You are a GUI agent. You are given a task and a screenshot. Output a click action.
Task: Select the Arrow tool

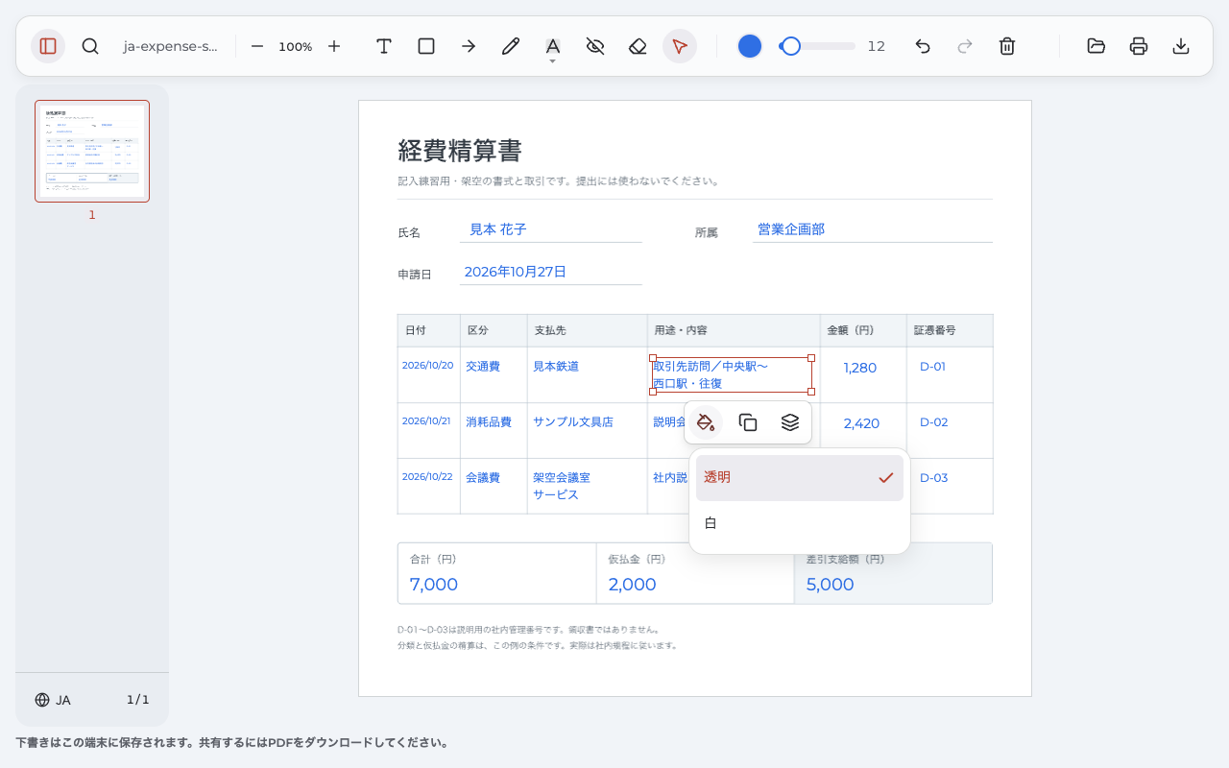[469, 46]
